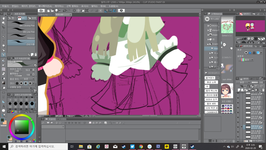266x150 pixels.
Task: Collapse the Download material folder
Action: [x=208, y=44]
